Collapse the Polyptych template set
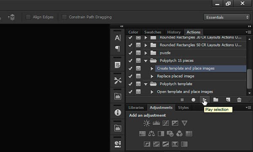Viewport: 253px width, 152px height. 146,84
